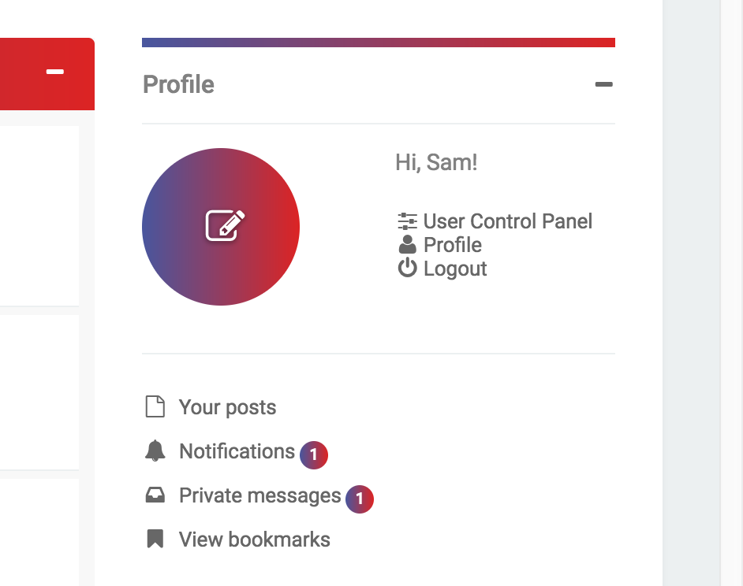This screenshot has width=743, height=586.
Task: Click the edit avatar pencil icon
Action: point(225,225)
